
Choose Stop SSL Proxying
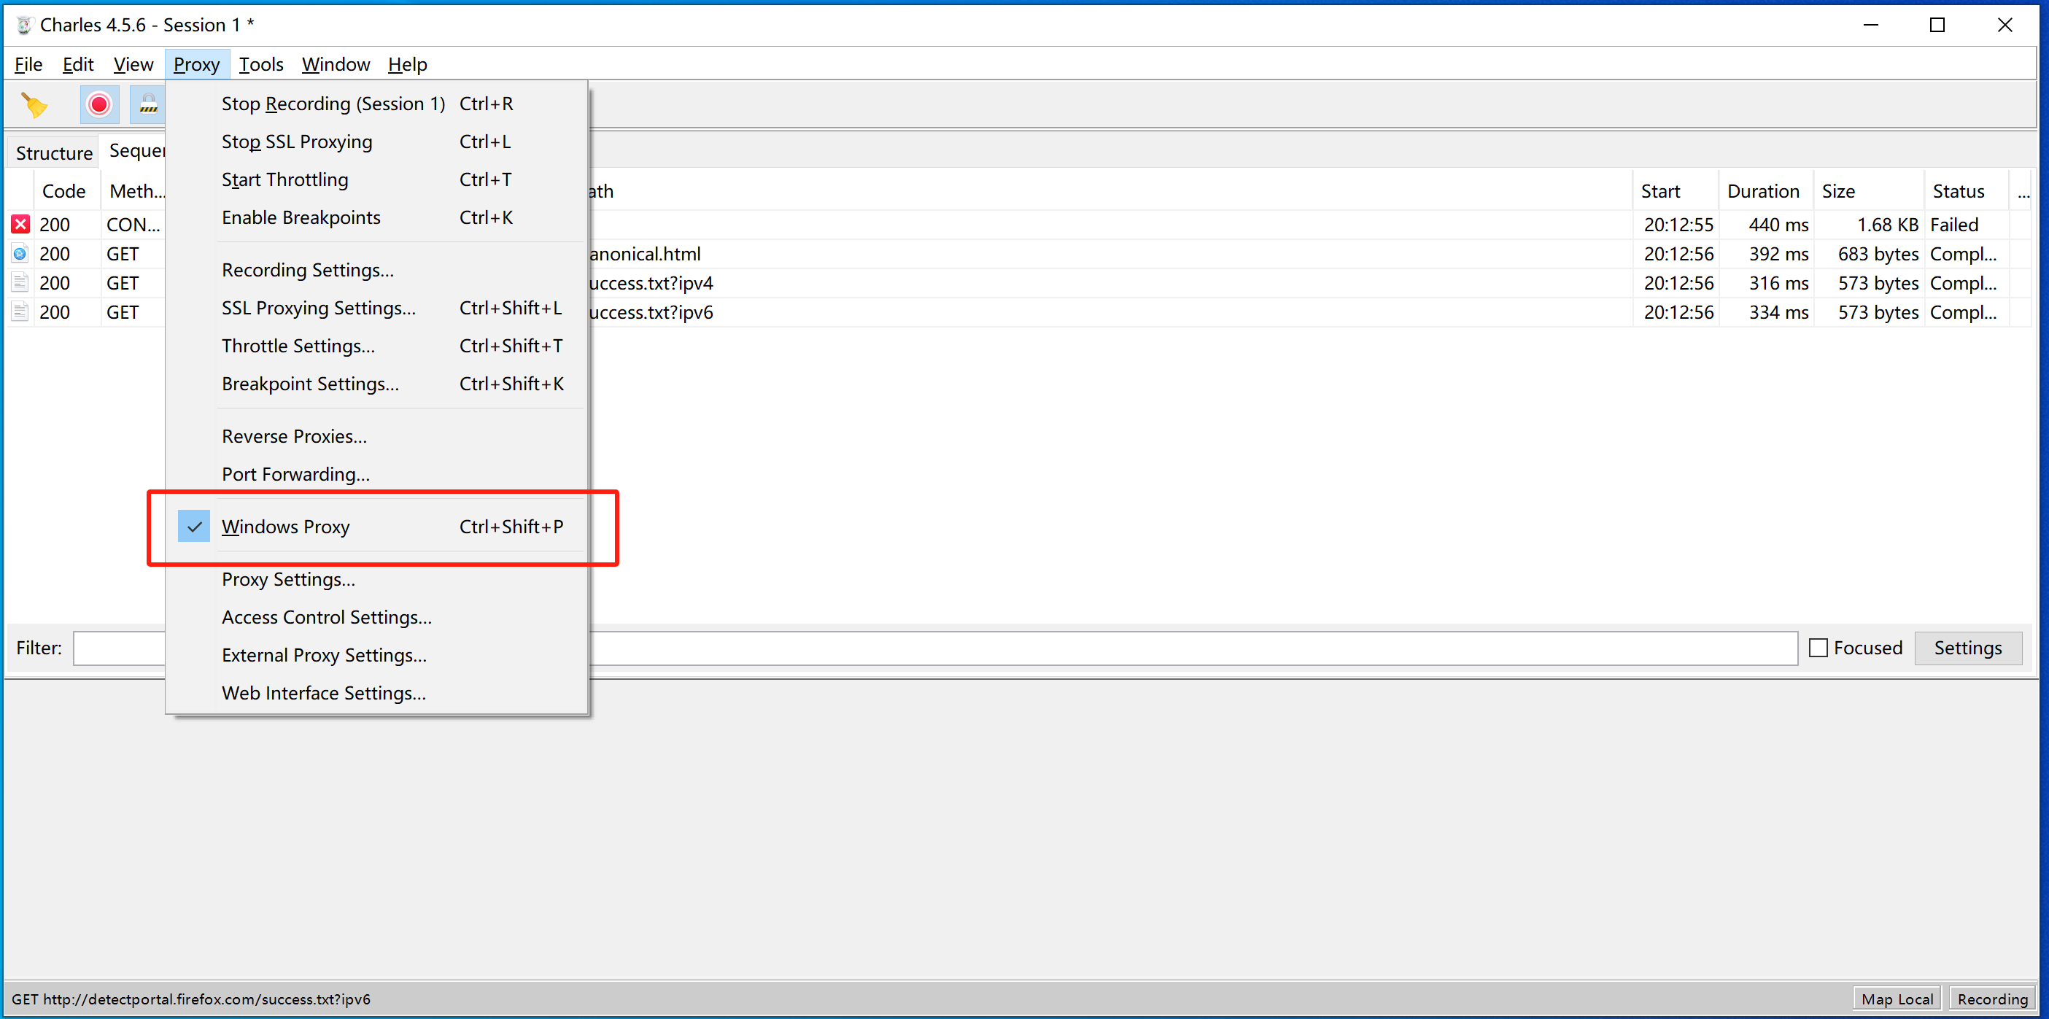click(x=377, y=142)
